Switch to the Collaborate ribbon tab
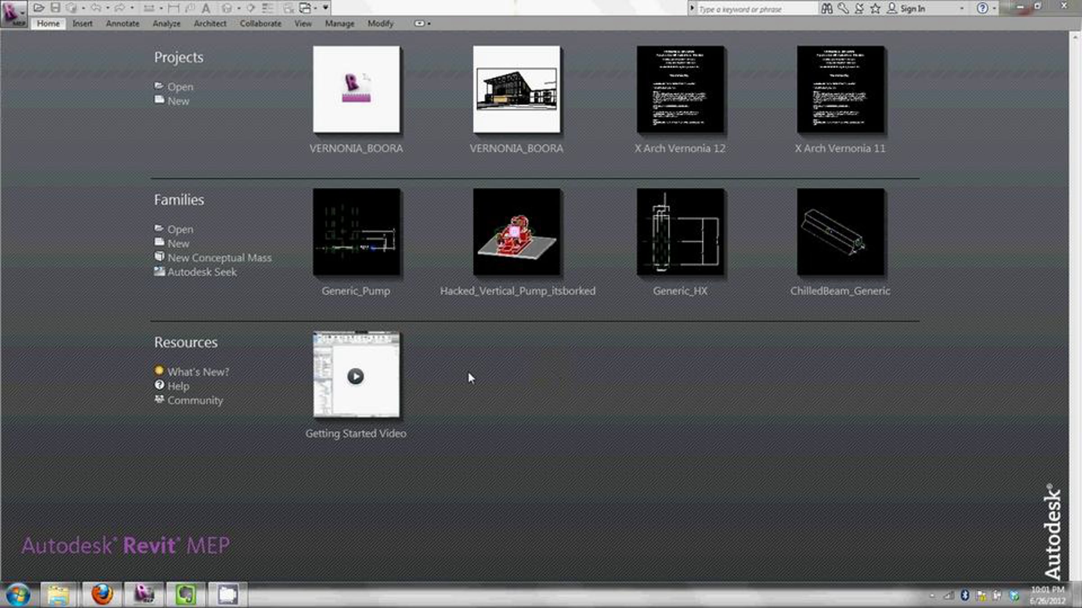Screen dimensions: 1082x608 click(x=260, y=23)
